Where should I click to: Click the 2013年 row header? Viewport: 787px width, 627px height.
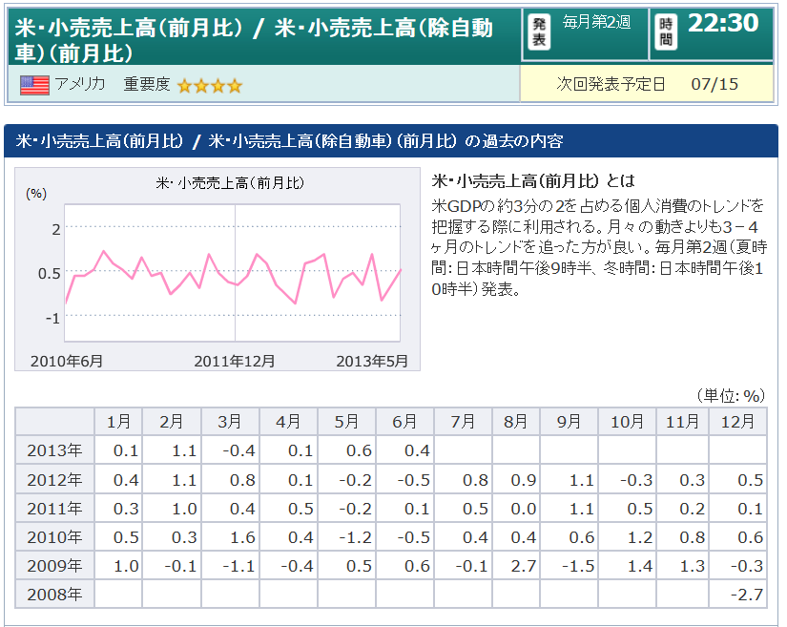[54, 450]
